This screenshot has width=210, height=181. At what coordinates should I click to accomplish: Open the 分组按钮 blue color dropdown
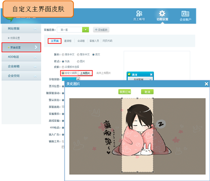pyautogui.click(x=71, y=79)
